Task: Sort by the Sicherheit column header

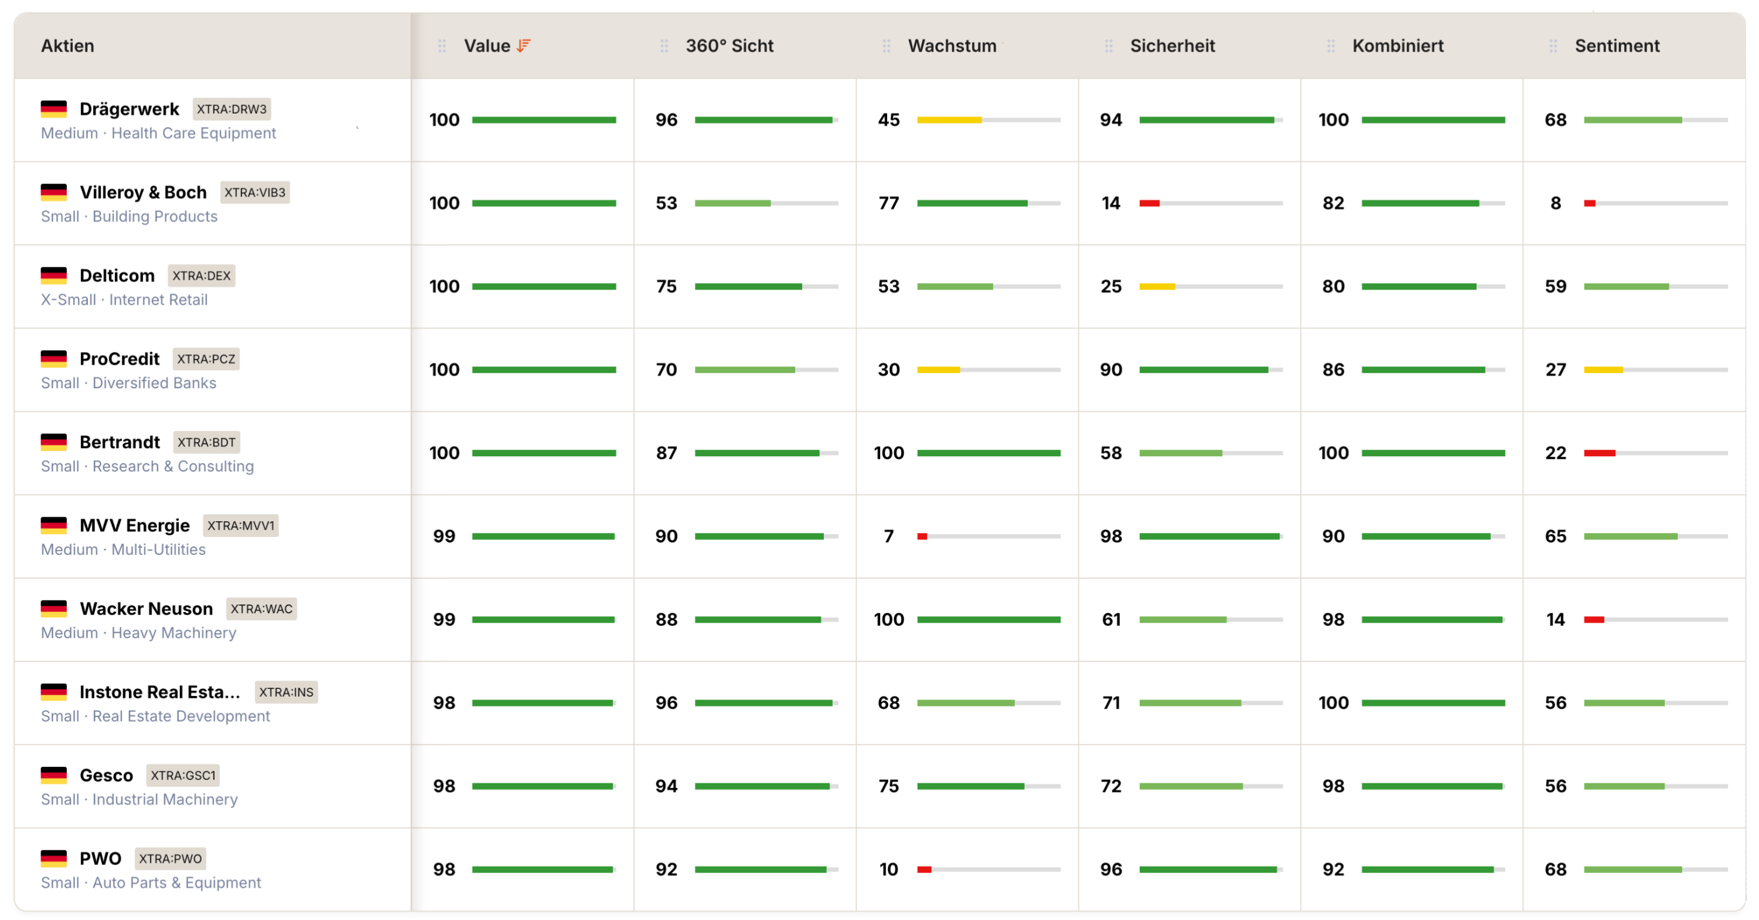Action: coord(1171,46)
